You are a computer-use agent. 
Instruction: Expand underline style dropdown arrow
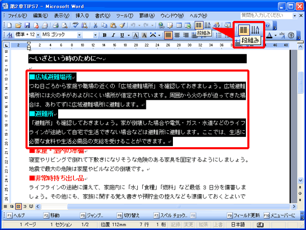pos(129,35)
